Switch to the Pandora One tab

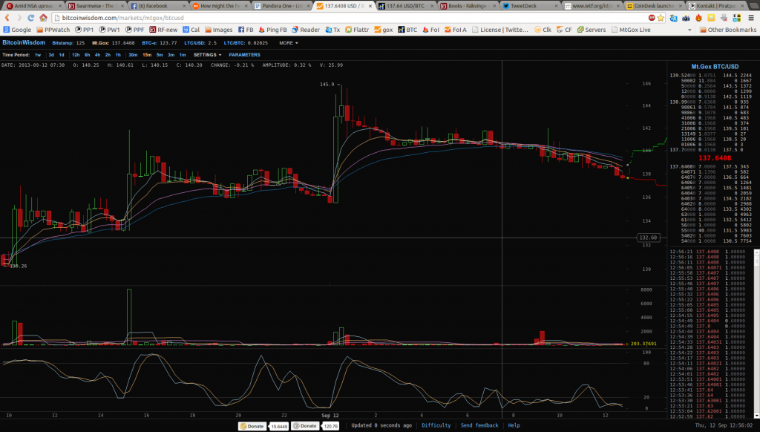[281, 6]
